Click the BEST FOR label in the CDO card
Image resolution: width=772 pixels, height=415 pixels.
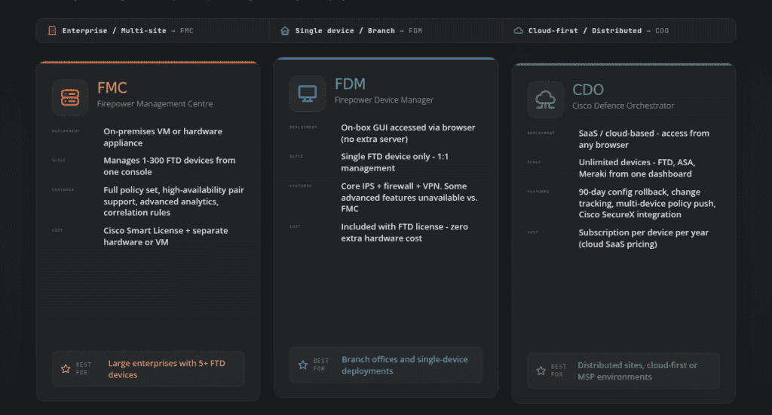[x=559, y=370]
